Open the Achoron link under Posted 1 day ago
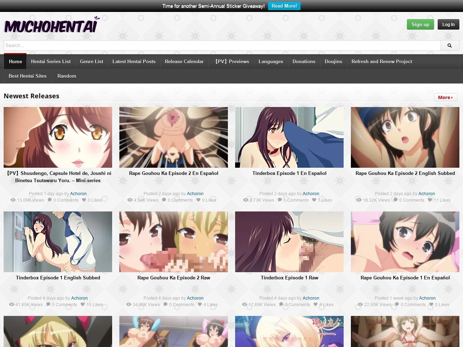The width and height of the screenshot is (463, 347). [x=78, y=194]
